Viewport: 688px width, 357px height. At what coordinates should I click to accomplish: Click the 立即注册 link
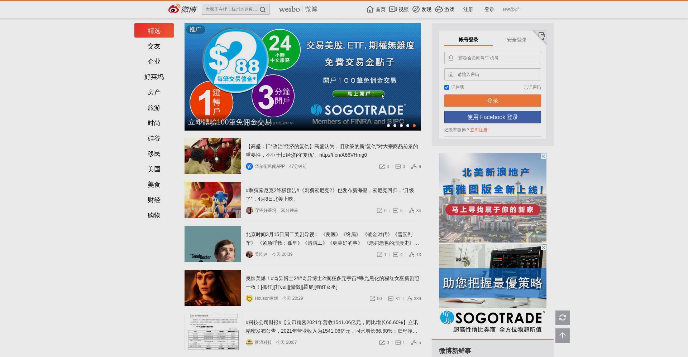[x=479, y=130]
